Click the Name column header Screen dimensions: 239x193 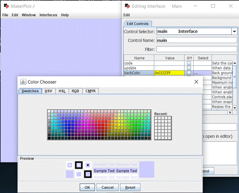(x=139, y=58)
